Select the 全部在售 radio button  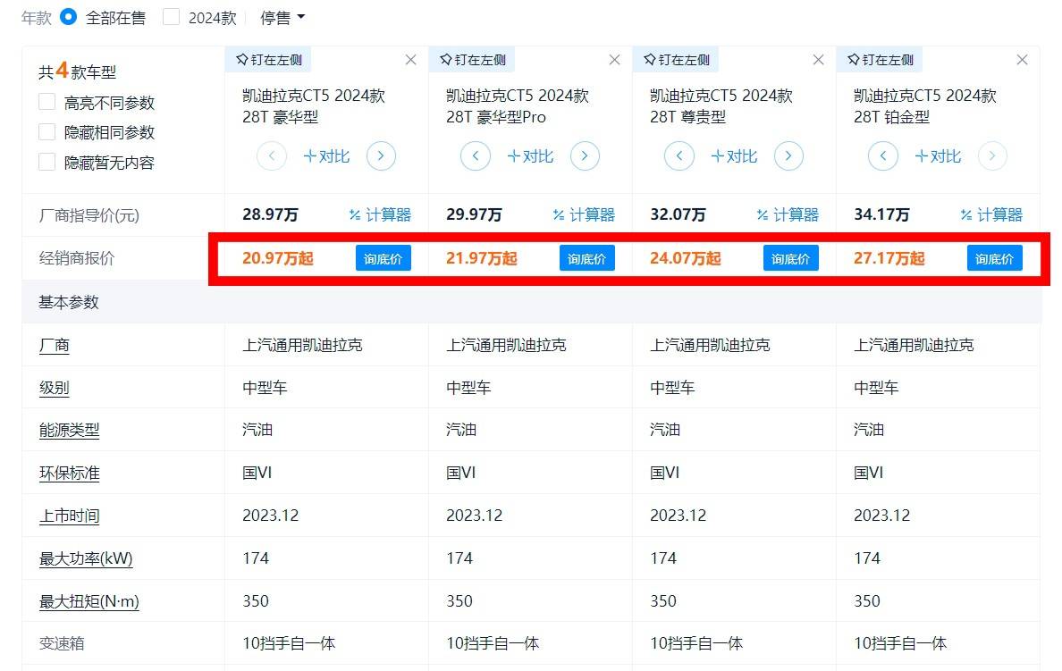pos(69,17)
